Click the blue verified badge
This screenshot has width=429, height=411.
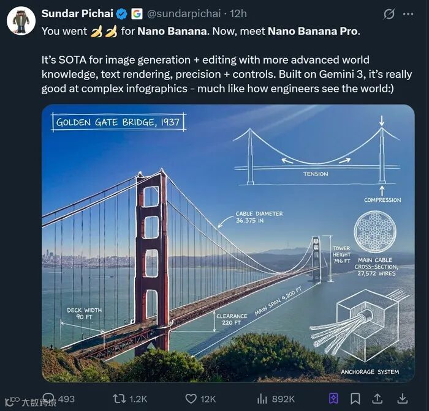click(x=121, y=13)
